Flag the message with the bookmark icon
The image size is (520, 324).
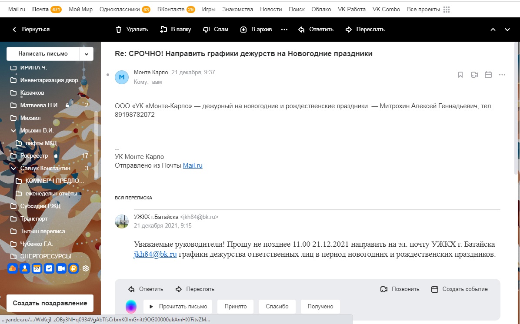[460, 75]
